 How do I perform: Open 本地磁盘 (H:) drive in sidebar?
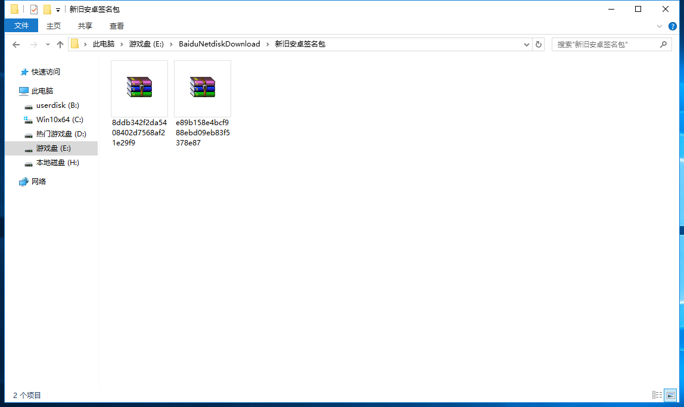(58, 163)
